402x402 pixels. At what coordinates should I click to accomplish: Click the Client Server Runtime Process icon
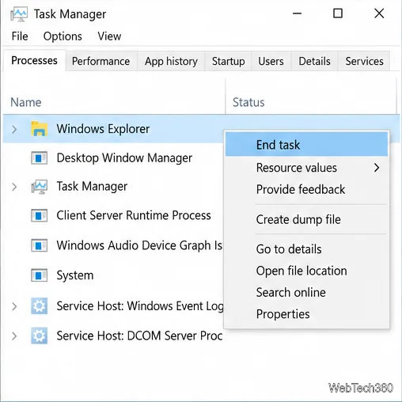39,215
